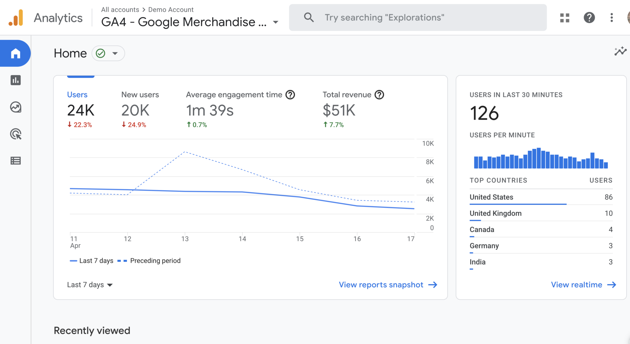Open the Configure table icon in sidebar
Viewport: 630px width, 344px height.
[x=15, y=161]
